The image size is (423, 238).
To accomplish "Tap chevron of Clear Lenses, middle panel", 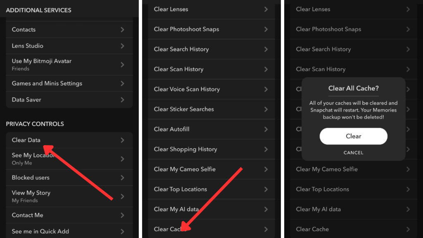I will click(266, 9).
